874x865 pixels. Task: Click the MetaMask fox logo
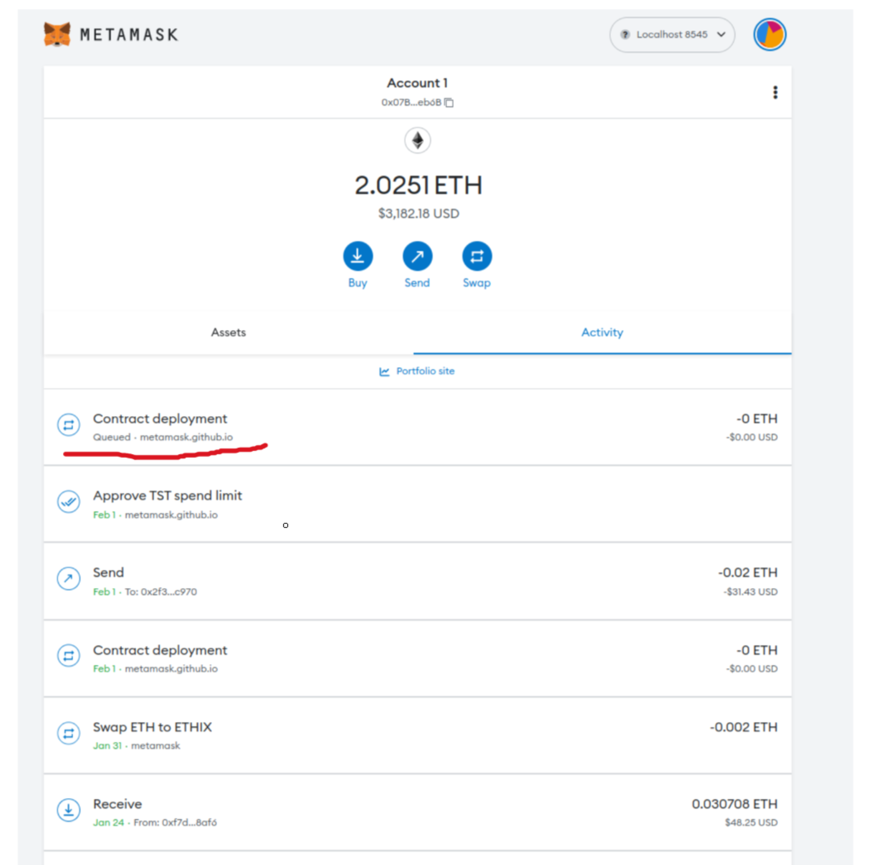[57, 34]
